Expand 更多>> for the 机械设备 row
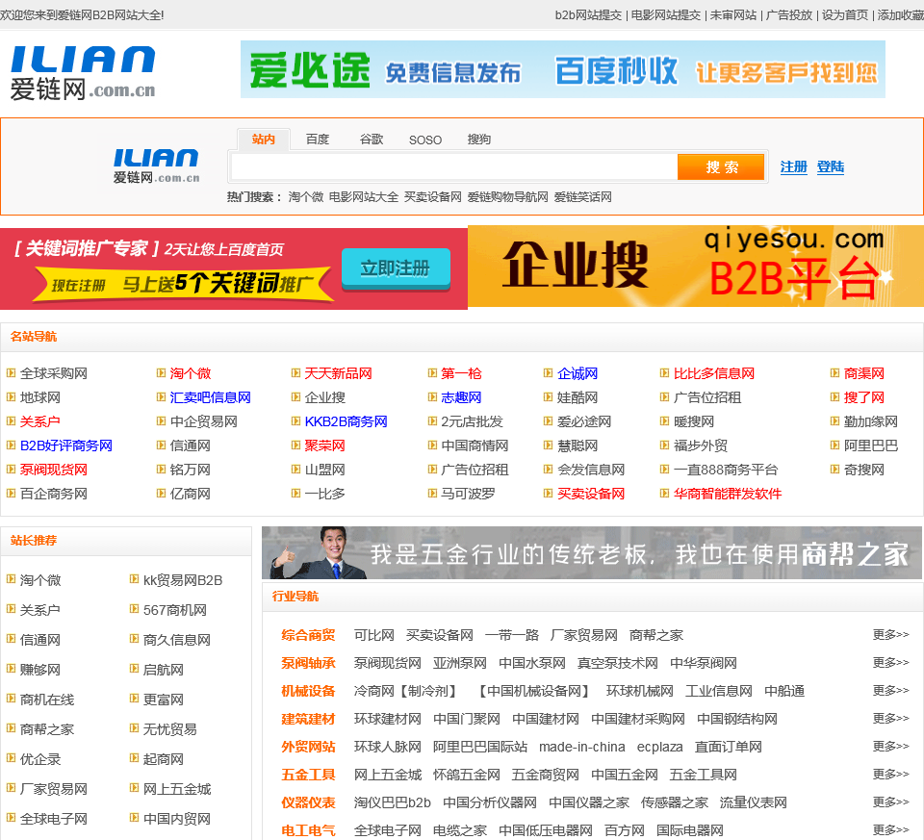Image resolution: width=924 pixels, height=840 pixels. [x=890, y=691]
